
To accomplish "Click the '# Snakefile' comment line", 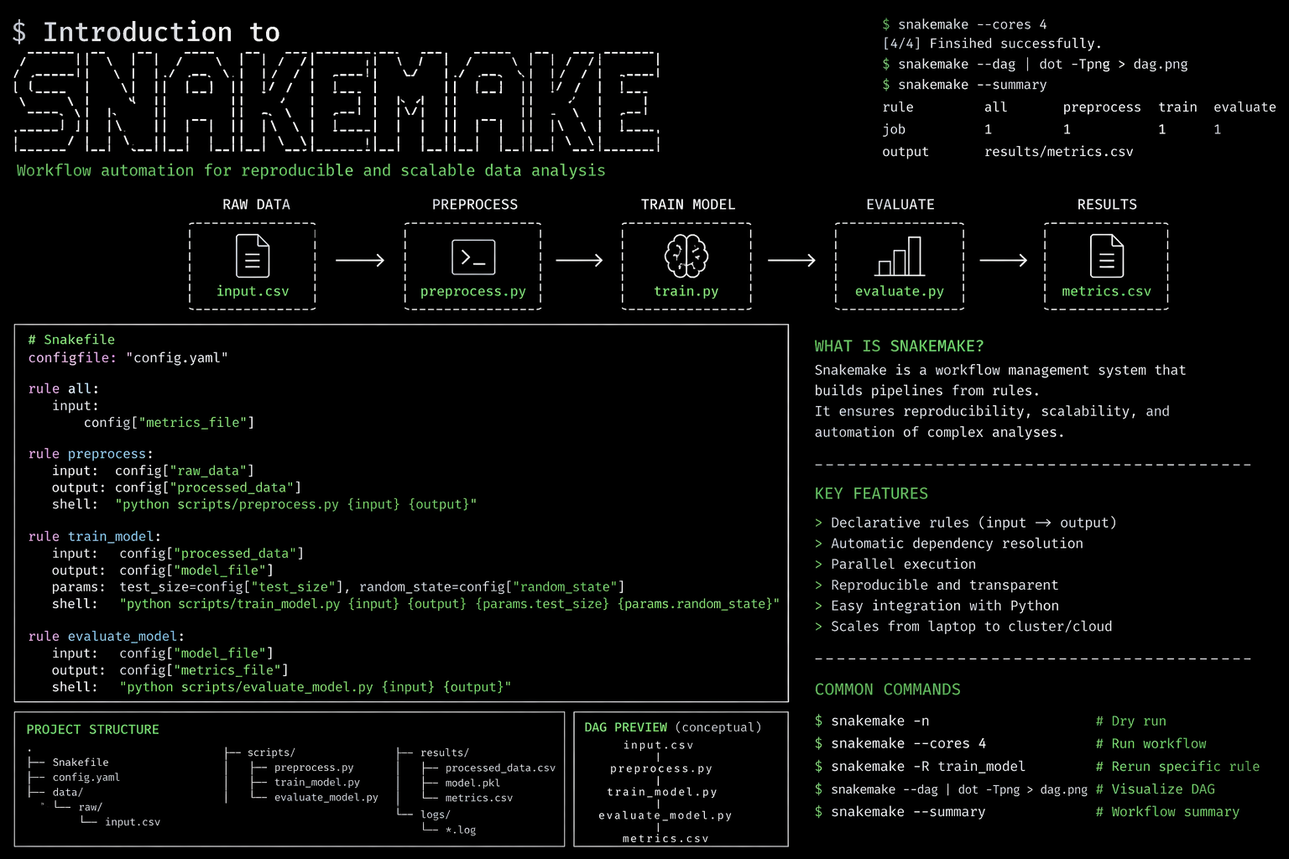I will click(71, 340).
